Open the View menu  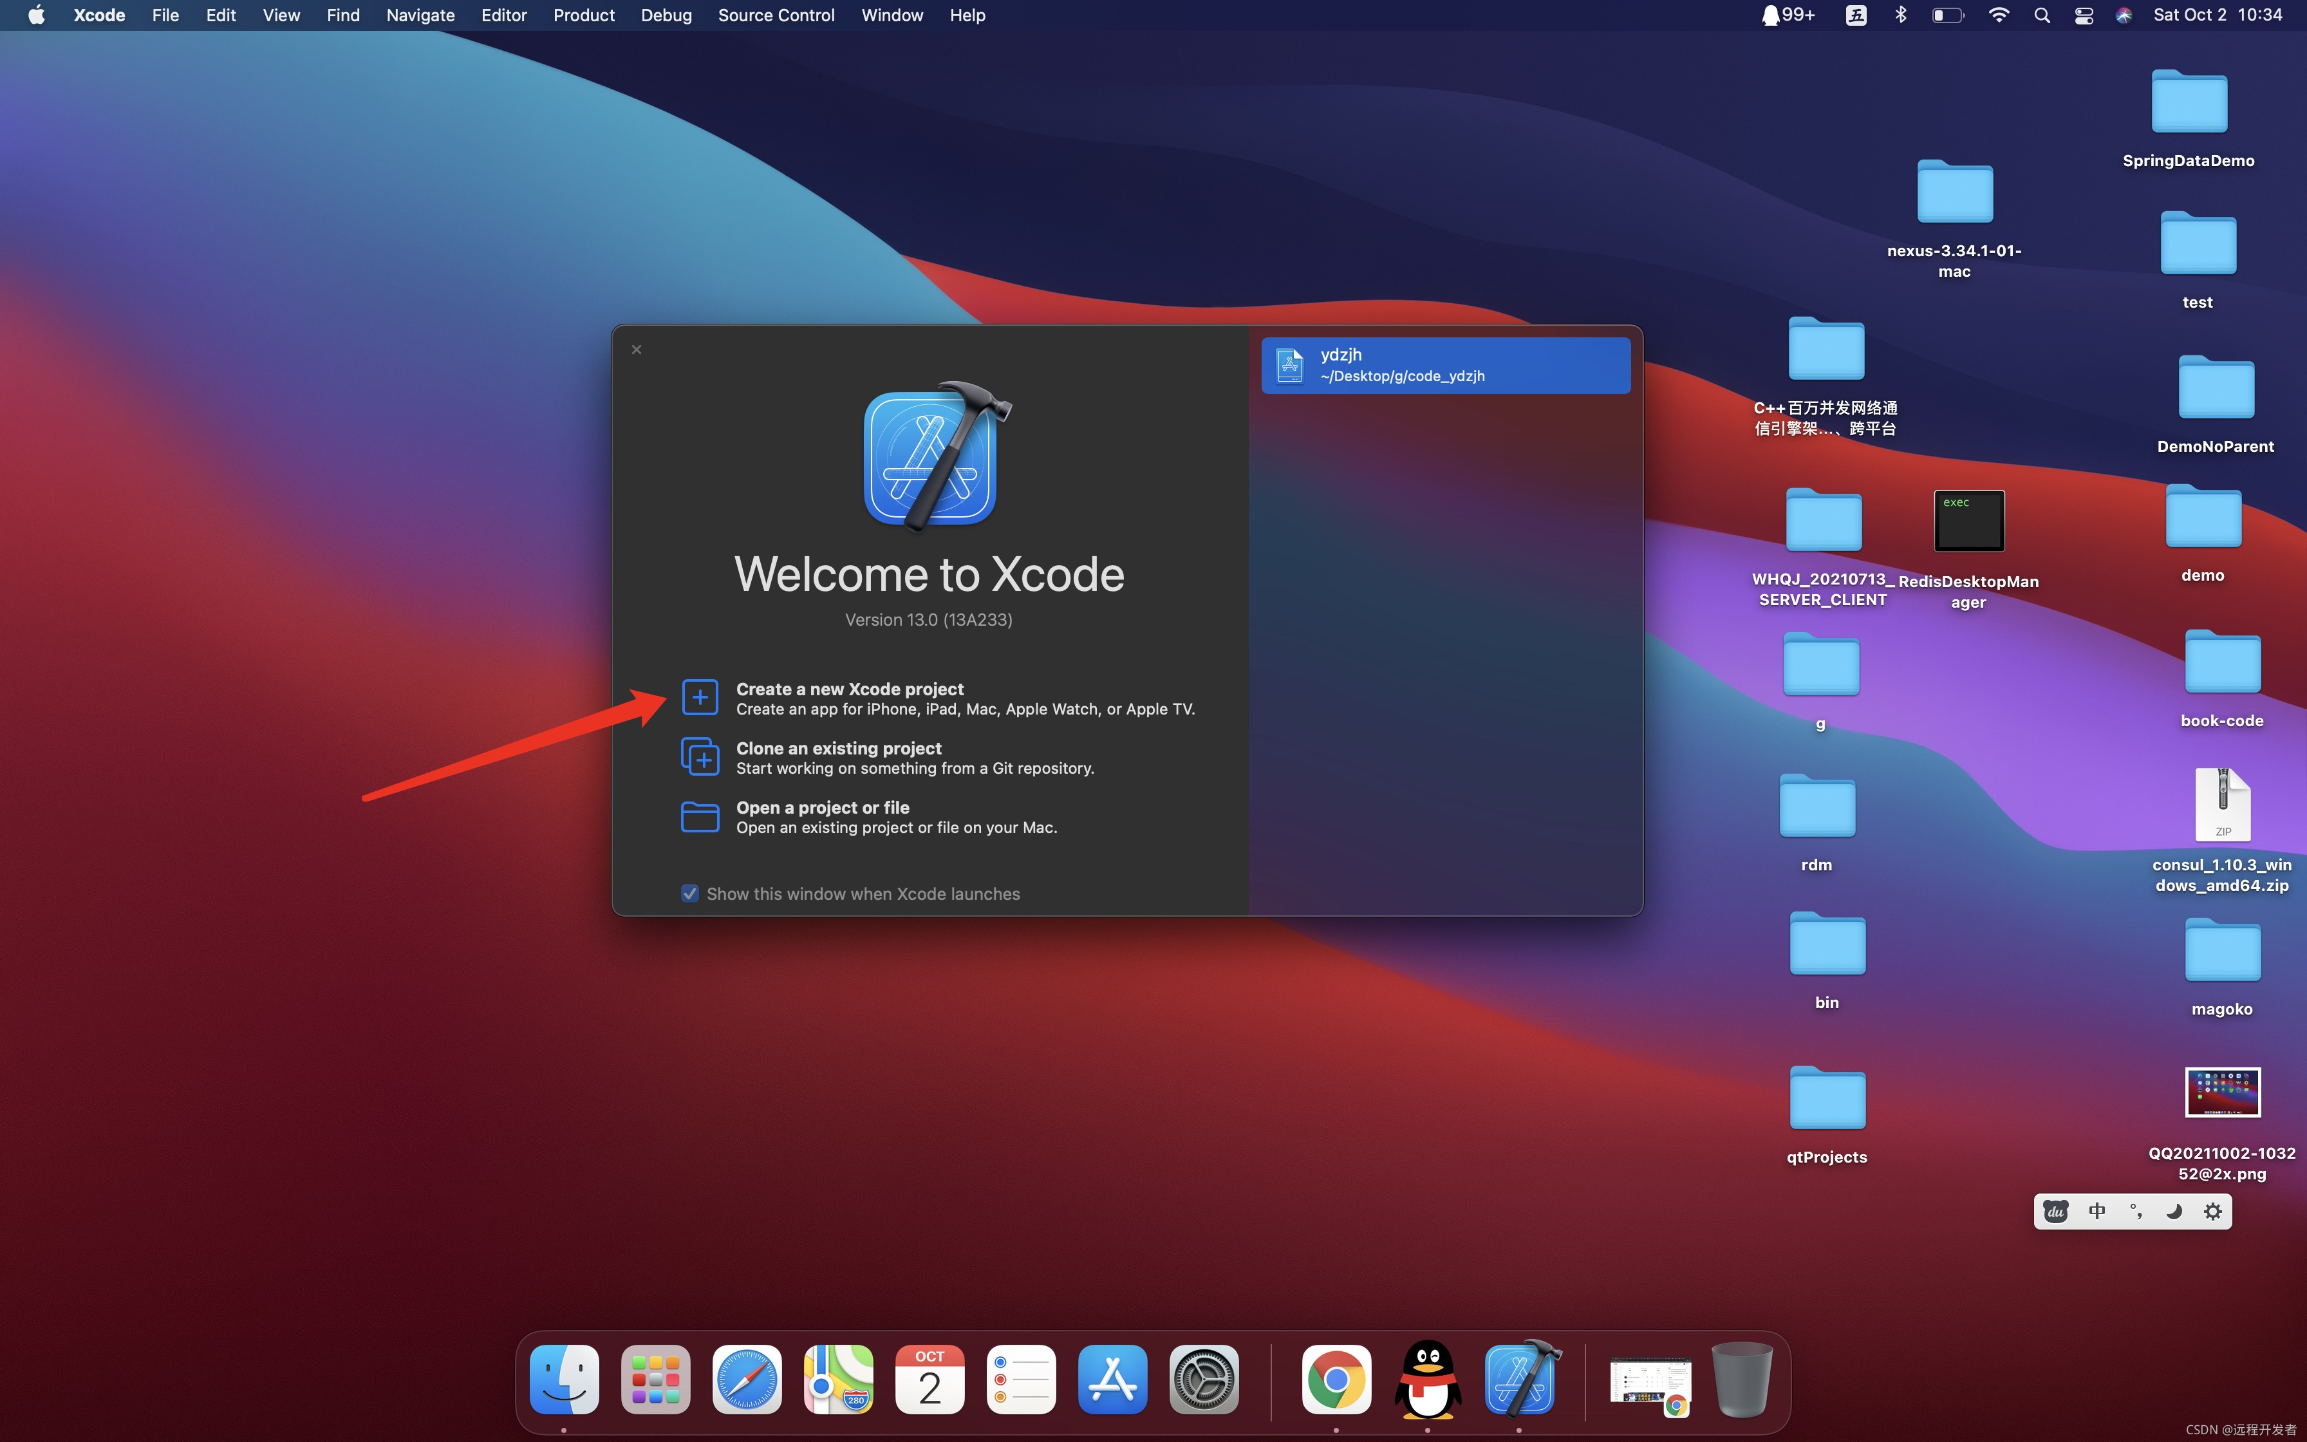[x=281, y=15]
